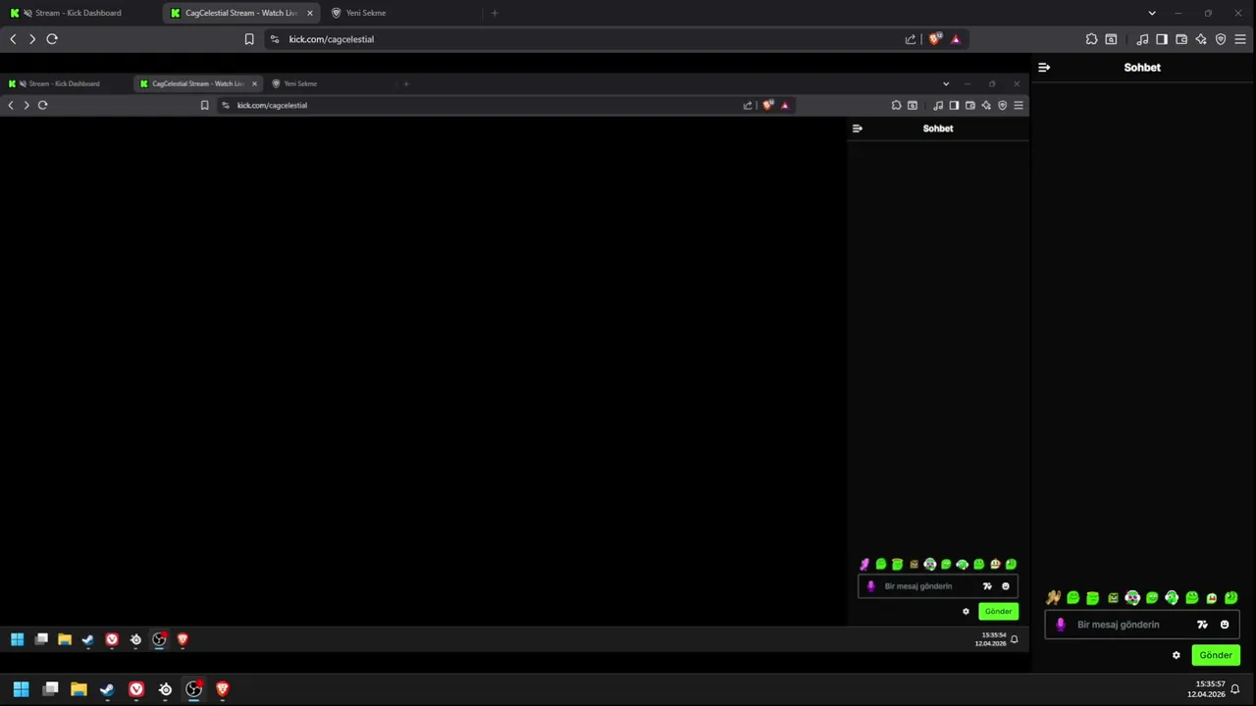Open the Brave Shields lion icon

click(935, 39)
